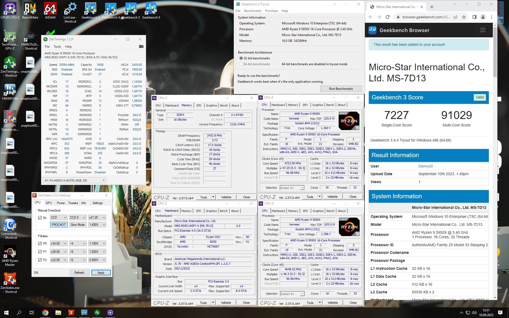Open Chrome profile avatar menu
509x318 pixels.
(483, 17)
